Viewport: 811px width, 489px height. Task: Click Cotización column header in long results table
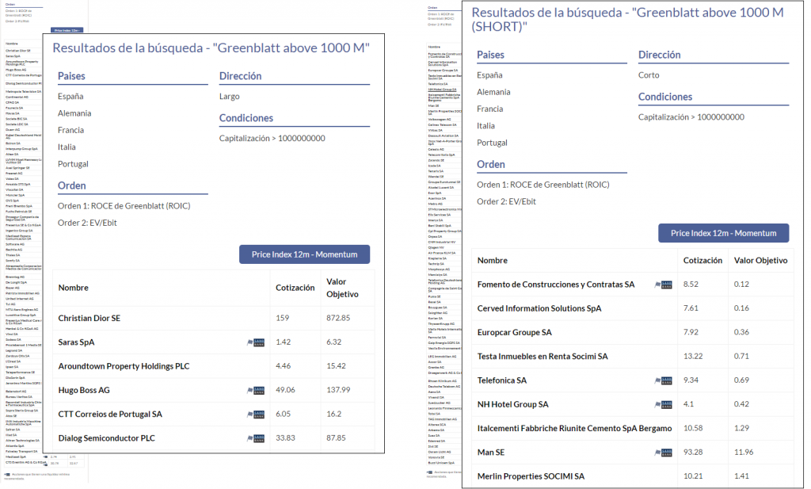coord(295,288)
